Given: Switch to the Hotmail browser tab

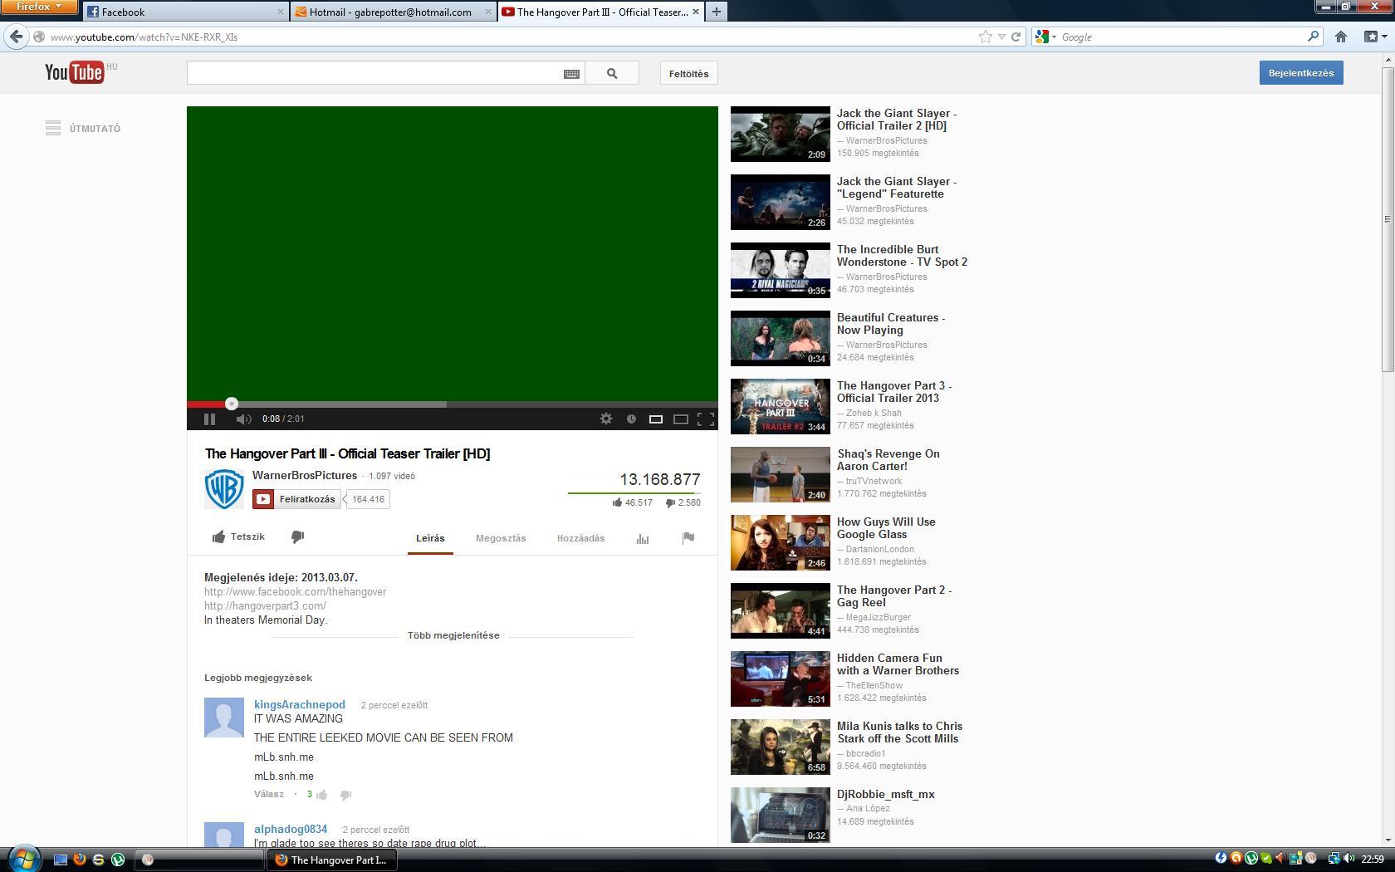Looking at the screenshot, I should [x=393, y=12].
